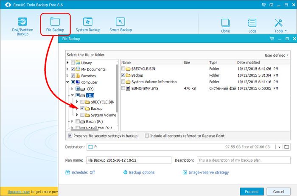Select Backup folder row in file list

click(x=205, y=75)
